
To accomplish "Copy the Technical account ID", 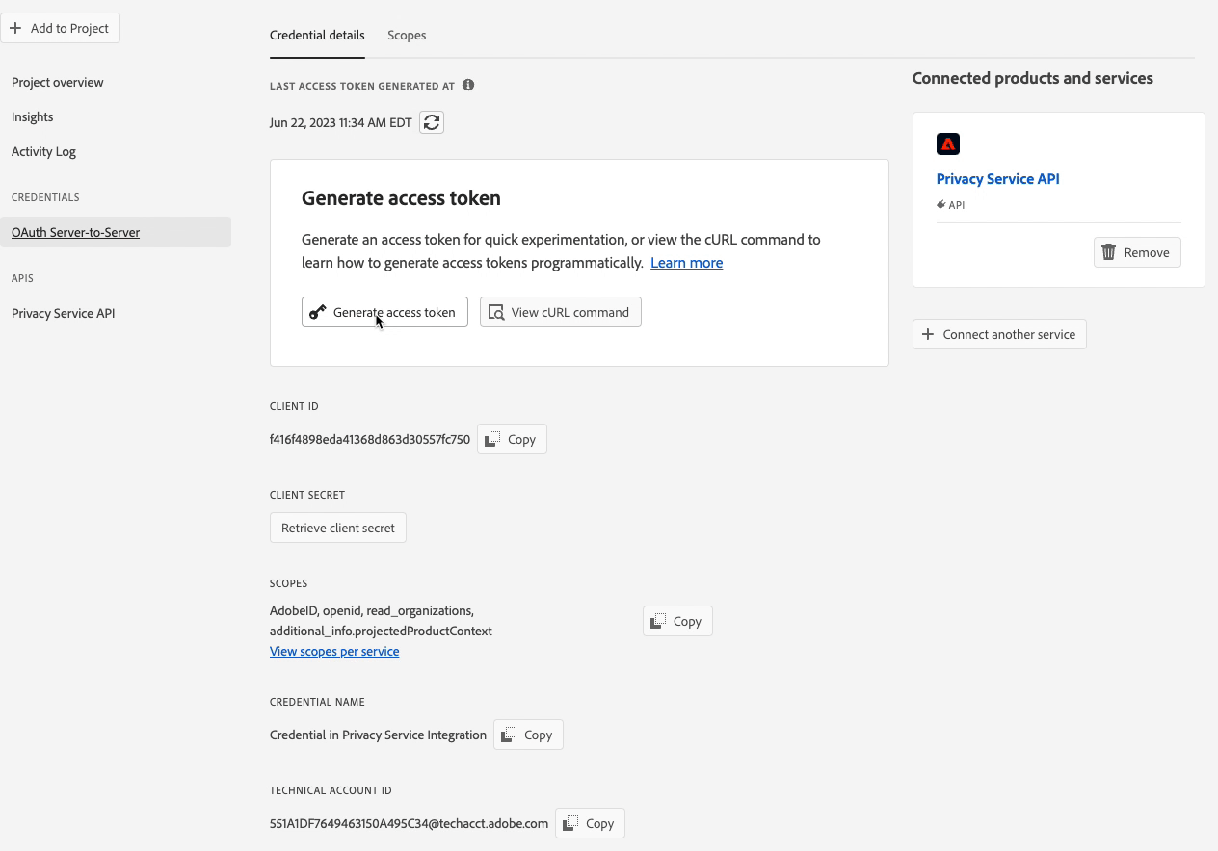I will tap(589, 823).
